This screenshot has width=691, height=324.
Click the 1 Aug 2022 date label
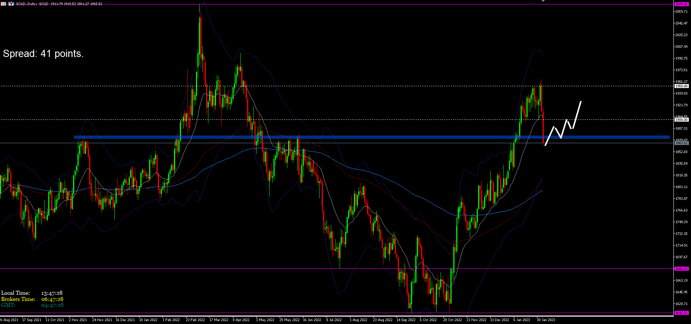click(x=359, y=320)
